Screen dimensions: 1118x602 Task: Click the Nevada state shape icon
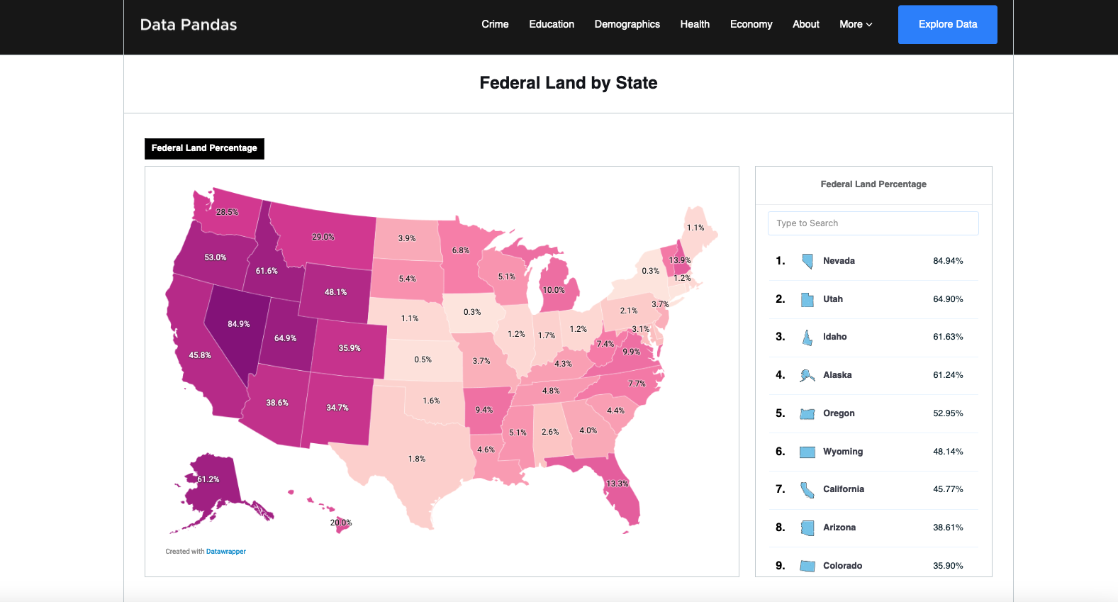pyautogui.click(x=807, y=261)
